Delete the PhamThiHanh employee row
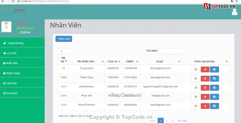 (205, 106)
